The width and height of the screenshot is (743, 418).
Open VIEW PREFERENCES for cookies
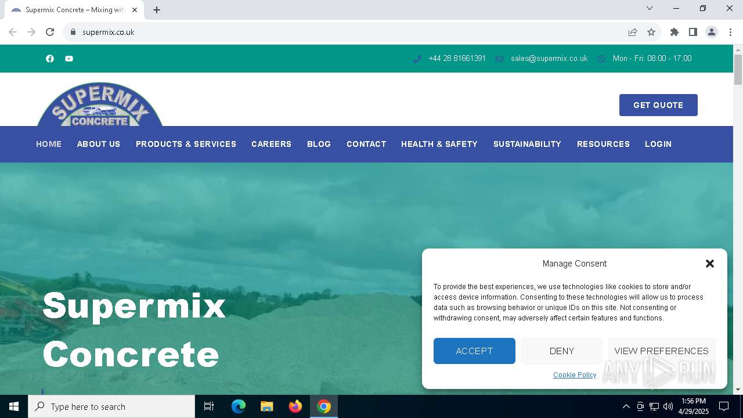661,351
